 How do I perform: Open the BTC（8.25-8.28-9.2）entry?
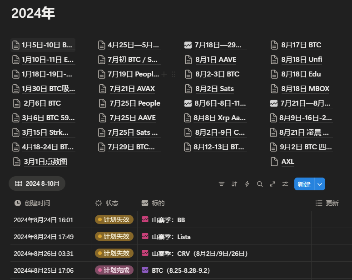click(181, 270)
